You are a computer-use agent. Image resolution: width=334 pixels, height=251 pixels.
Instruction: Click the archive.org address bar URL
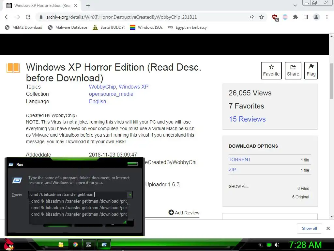pyautogui.click(x=121, y=17)
